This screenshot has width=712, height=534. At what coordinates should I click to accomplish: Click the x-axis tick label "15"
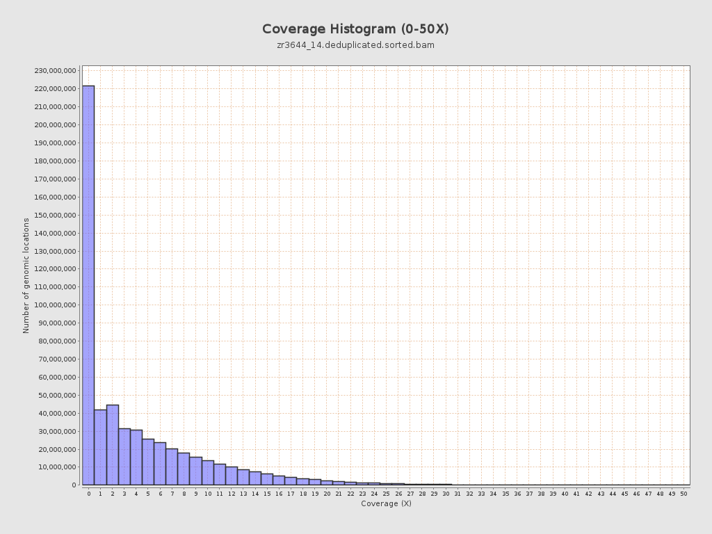tap(267, 494)
